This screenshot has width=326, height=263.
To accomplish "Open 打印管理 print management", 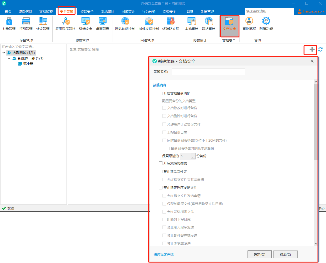I will [x=26, y=24].
